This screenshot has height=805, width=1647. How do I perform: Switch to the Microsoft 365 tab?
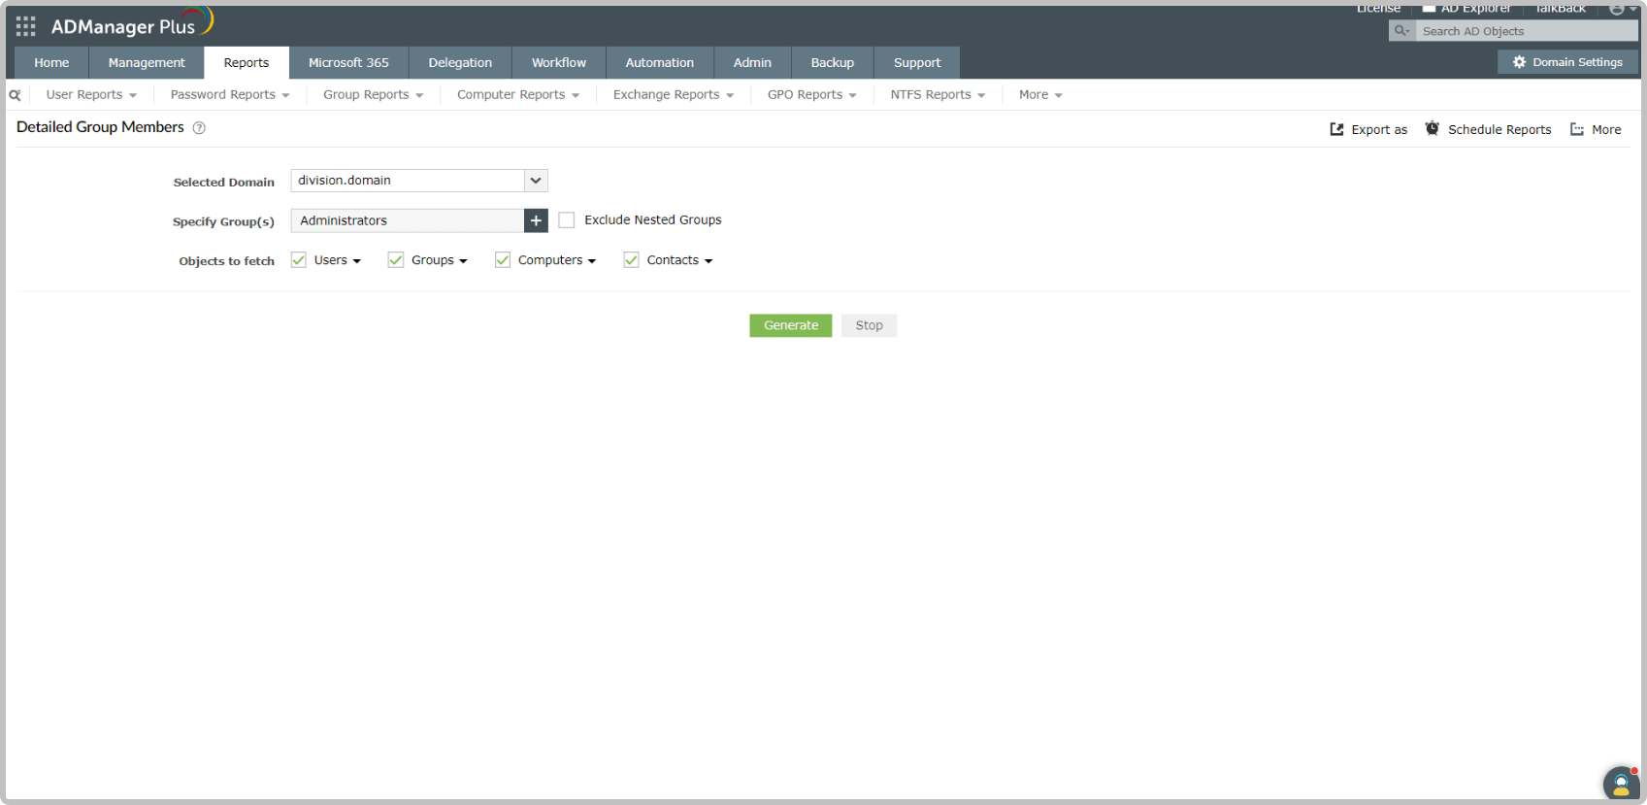click(x=348, y=63)
